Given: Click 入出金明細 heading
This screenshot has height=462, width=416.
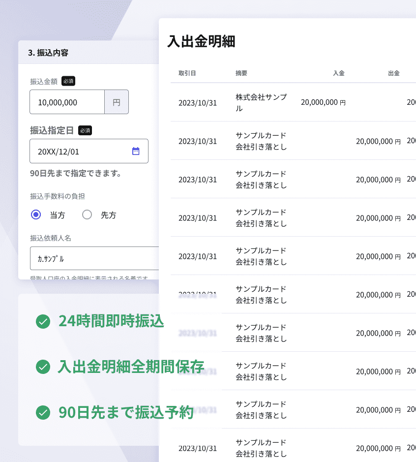Looking at the screenshot, I should (x=201, y=41).
